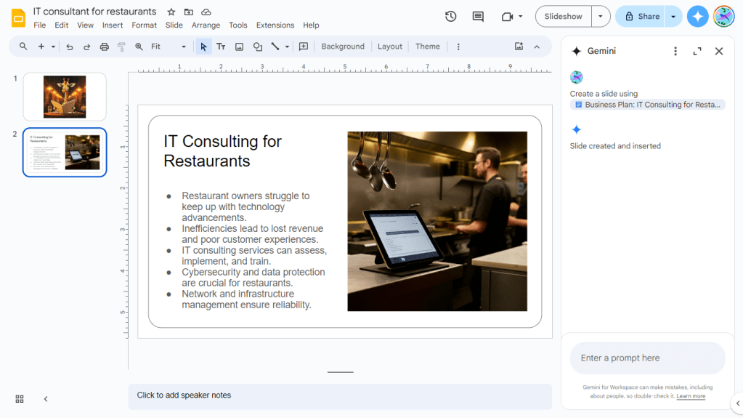Click the Print icon
The image size is (743, 418).
(x=104, y=47)
